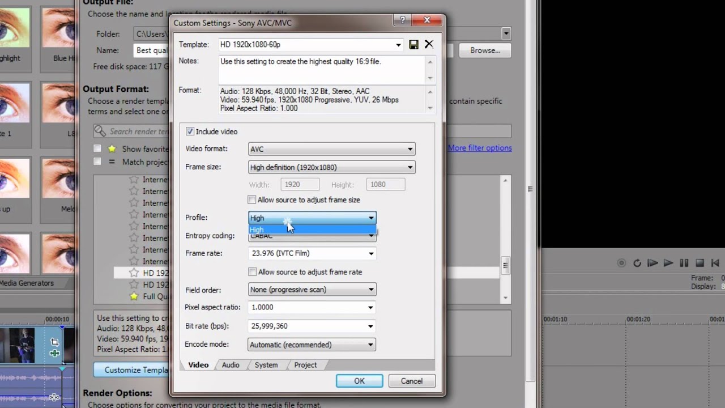
Task: Click up arrow of render template list scrollbar
Action: pyautogui.click(x=505, y=180)
